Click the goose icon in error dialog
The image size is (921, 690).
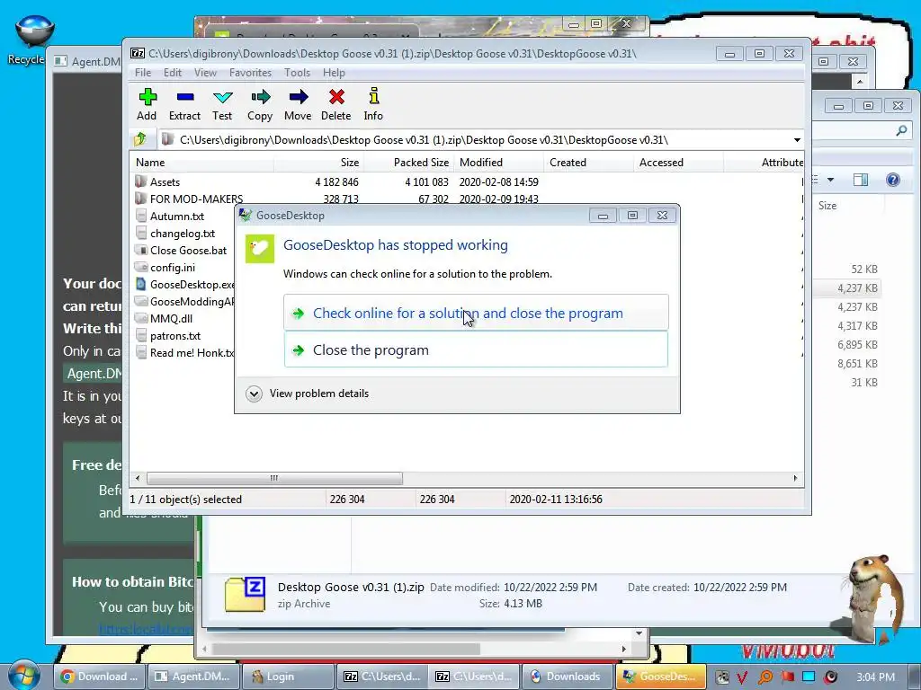click(x=260, y=248)
